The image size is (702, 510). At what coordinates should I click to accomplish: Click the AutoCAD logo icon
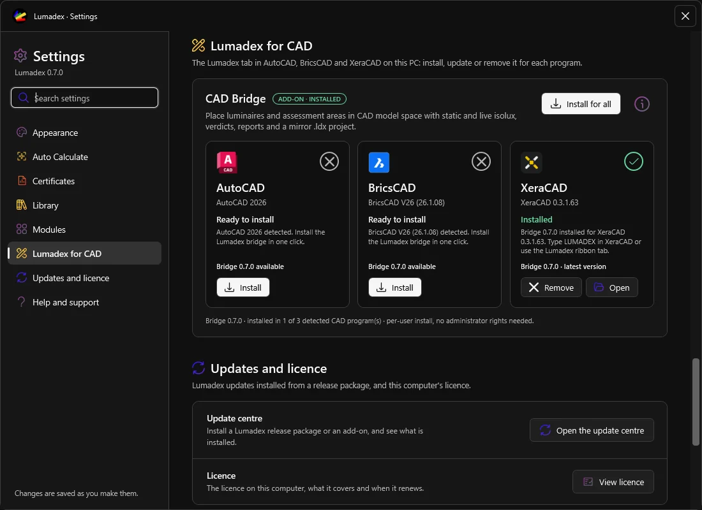(x=227, y=162)
